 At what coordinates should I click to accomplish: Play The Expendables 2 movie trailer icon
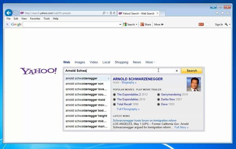coord(114,94)
